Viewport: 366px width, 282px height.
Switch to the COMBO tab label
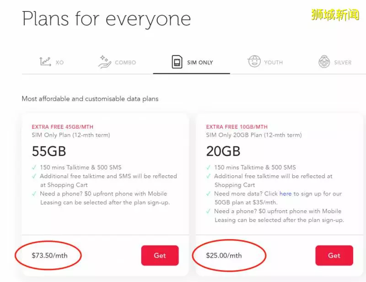click(x=125, y=63)
